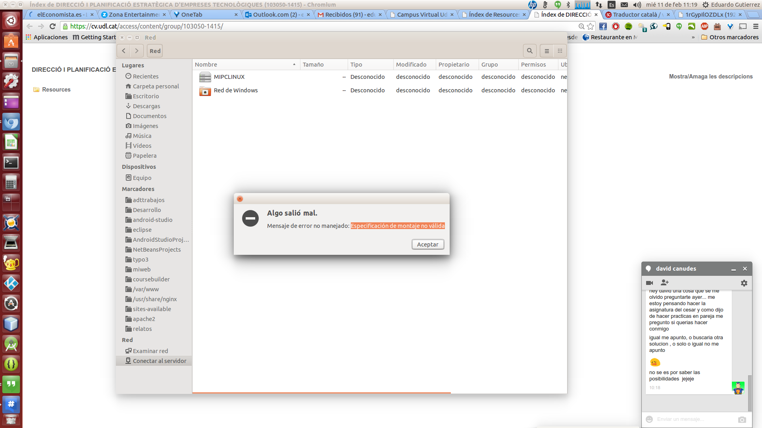Open Recientes in sidebar
762x428 pixels.
(146, 76)
